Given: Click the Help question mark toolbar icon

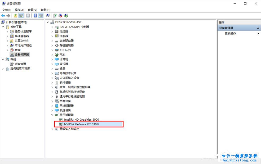Looking at the screenshot, I should [35, 16].
